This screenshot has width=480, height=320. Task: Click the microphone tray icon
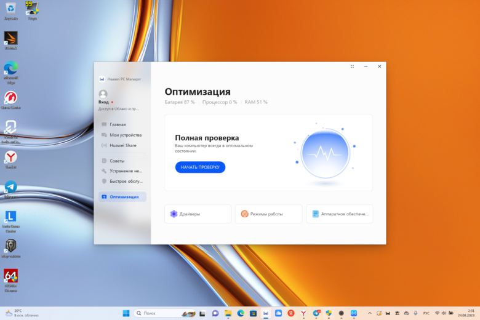point(415,313)
